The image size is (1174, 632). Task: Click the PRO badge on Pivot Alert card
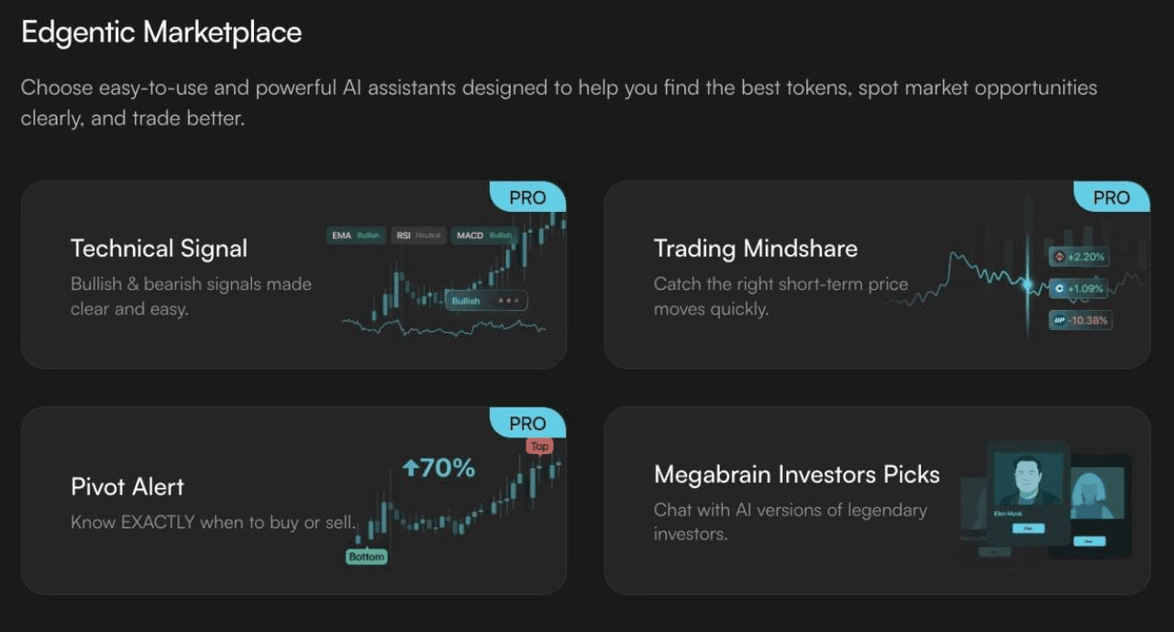527,424
